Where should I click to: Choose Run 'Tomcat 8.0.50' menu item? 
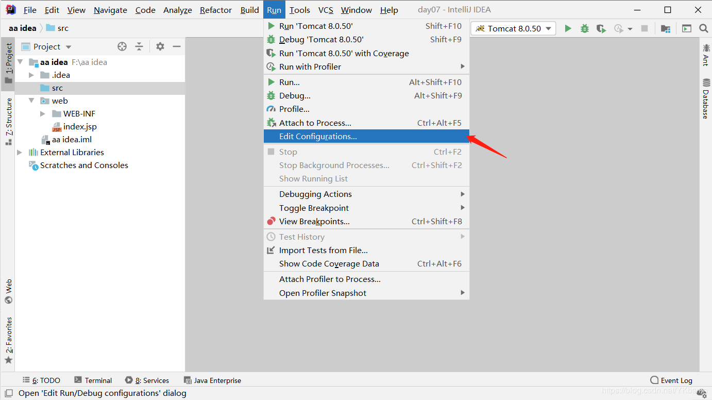click(x=366, y=26)
